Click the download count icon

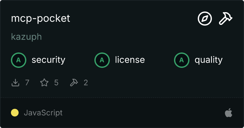click(x=15, y=83)
